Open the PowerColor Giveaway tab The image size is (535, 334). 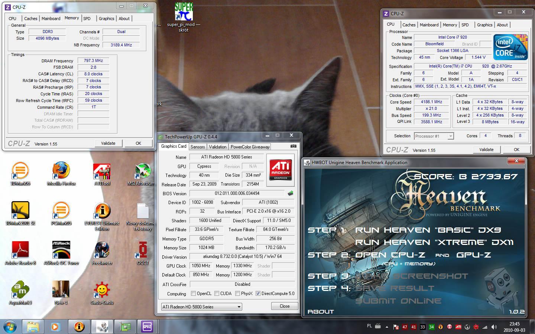250,147
